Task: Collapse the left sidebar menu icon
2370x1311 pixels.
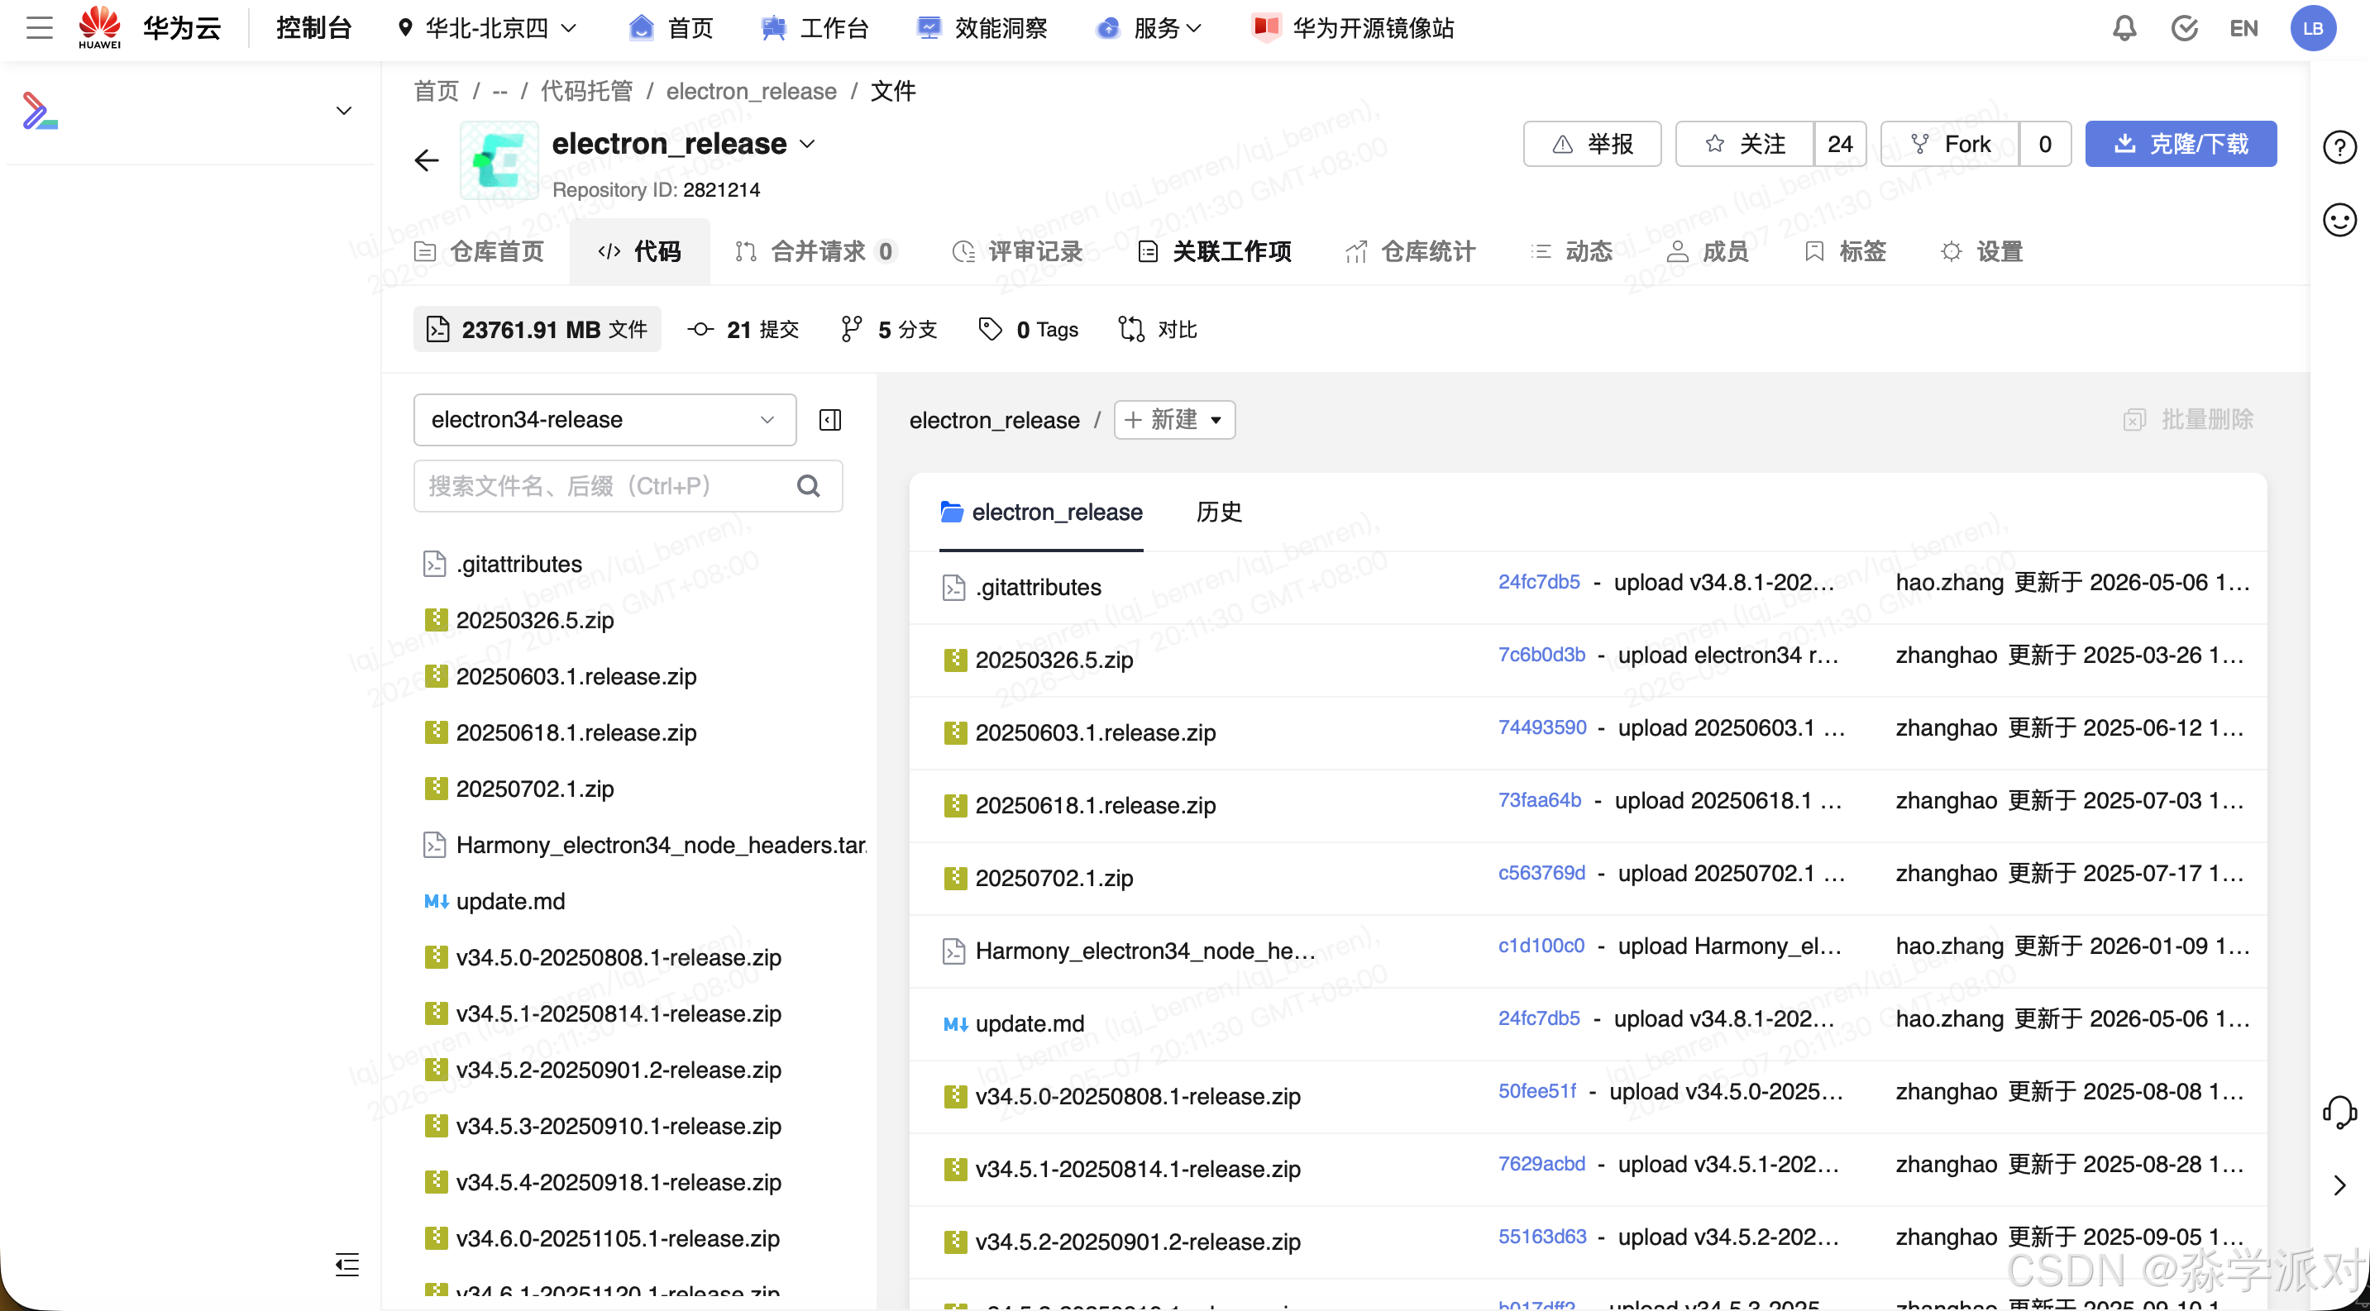Action: coord(346,1264)
